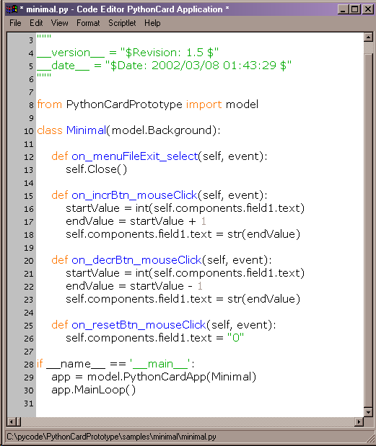Click line number 10 in margin

(x=29, y=131)
